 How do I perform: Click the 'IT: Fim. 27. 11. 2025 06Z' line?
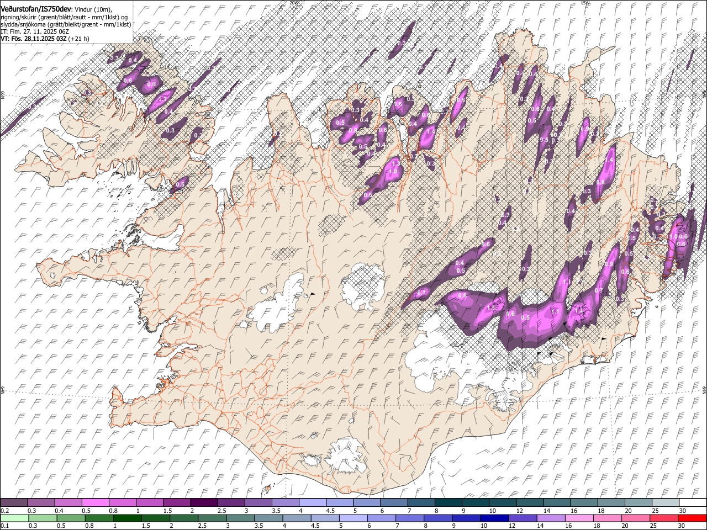(34, 32)
